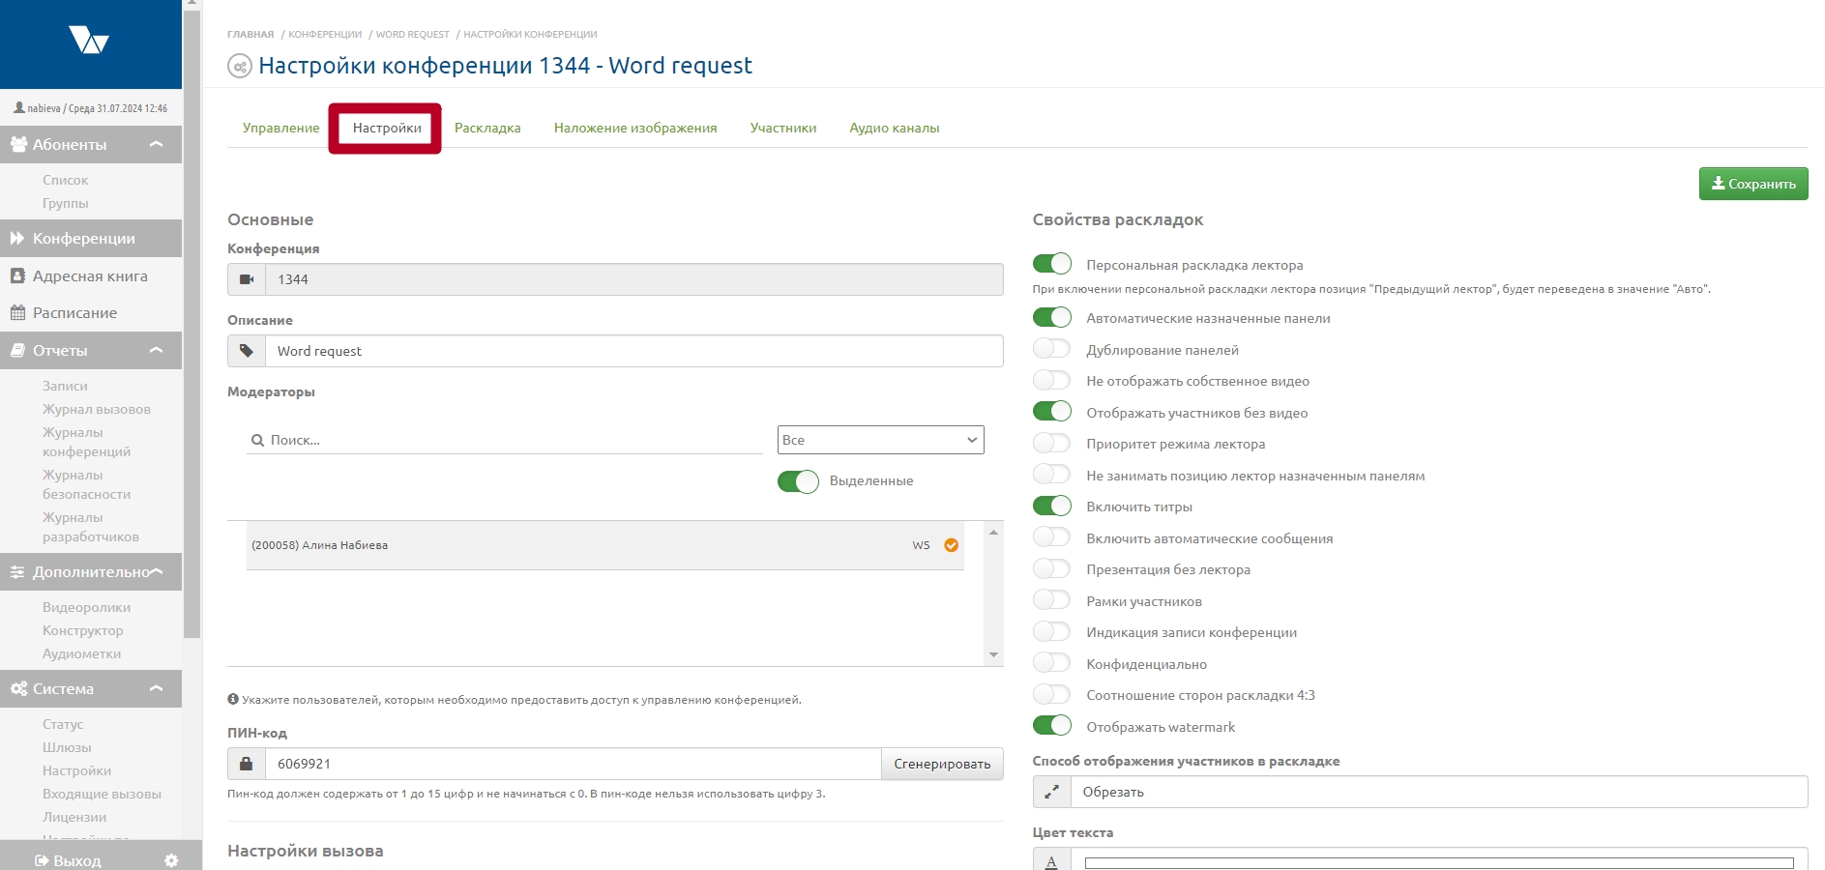Image resolution: width=1825 pixels, height=870 pixels.
Task: Go to ГЛАВНАЯ in the breadcrumb
Action: 250,34
